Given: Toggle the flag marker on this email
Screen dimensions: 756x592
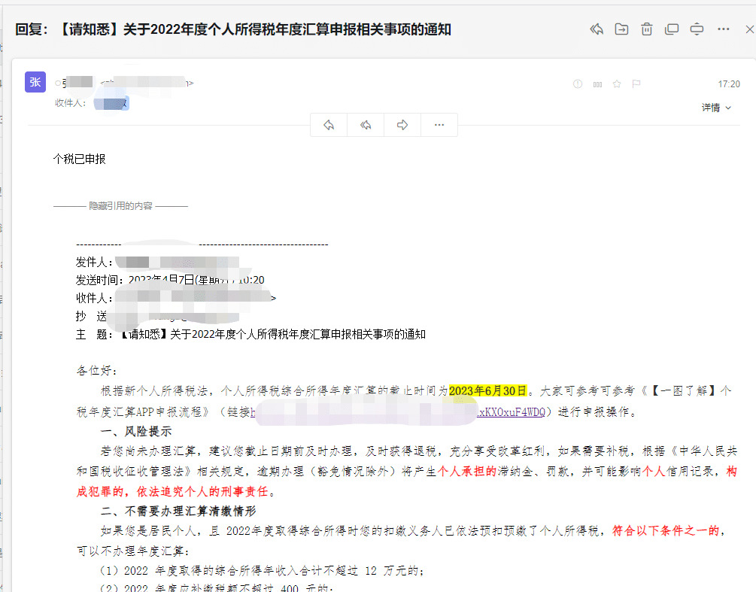Looking at the screenshot, I should point(636,84).
